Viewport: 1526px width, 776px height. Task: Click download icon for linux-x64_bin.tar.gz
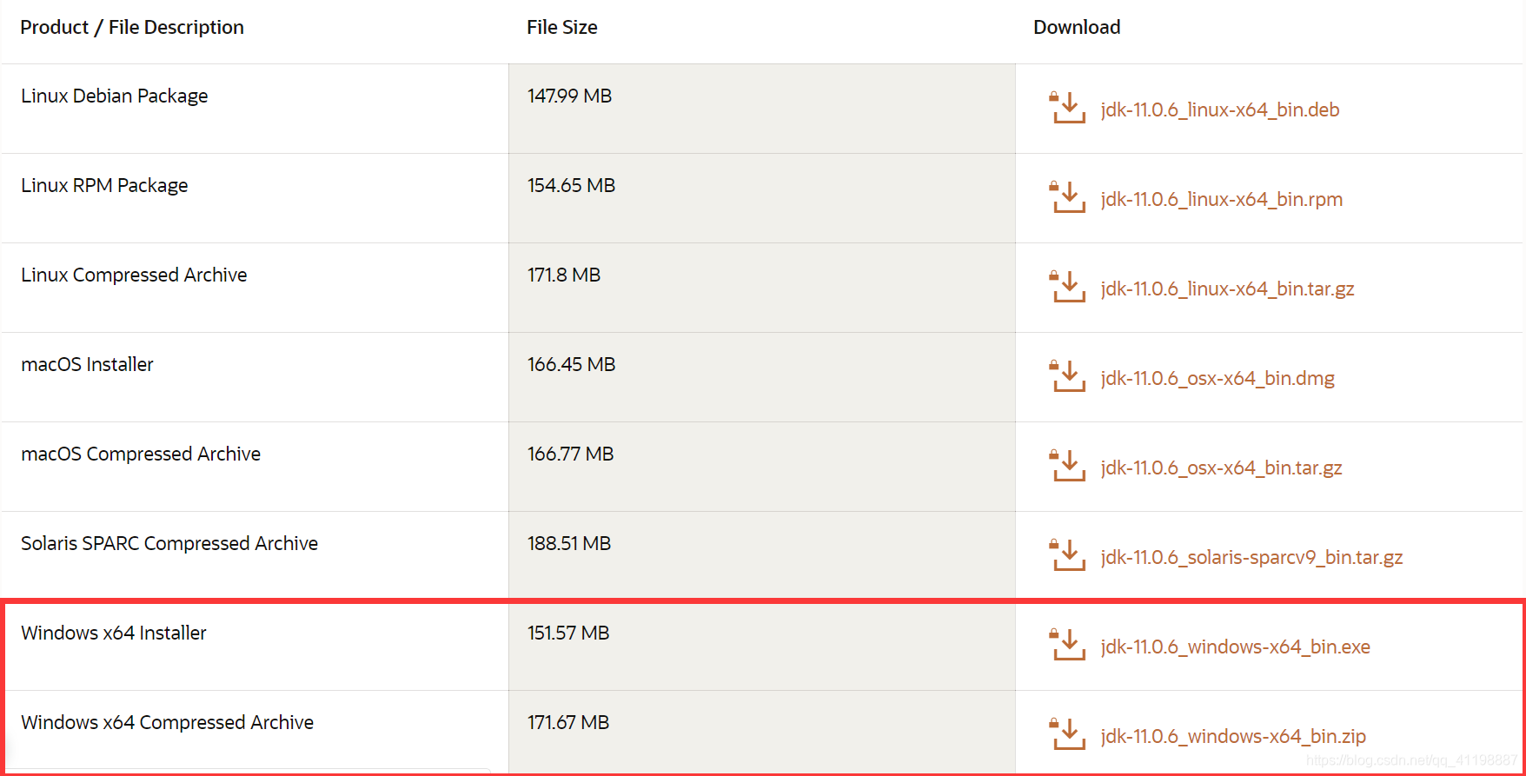1067,288
